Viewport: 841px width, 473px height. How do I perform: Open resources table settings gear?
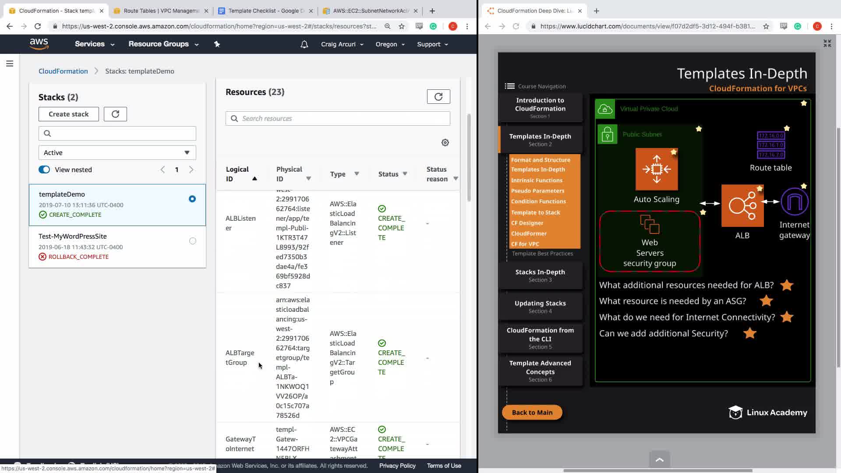445,143
